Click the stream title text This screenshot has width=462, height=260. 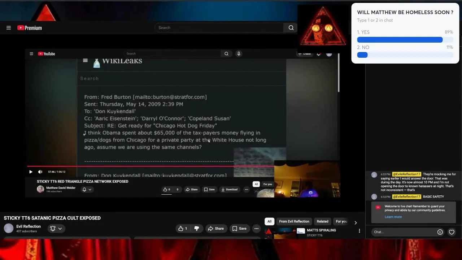[x=52, y=218]
